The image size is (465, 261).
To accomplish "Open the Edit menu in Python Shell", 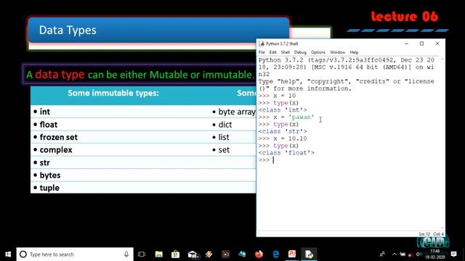I will tap(273, 52).
